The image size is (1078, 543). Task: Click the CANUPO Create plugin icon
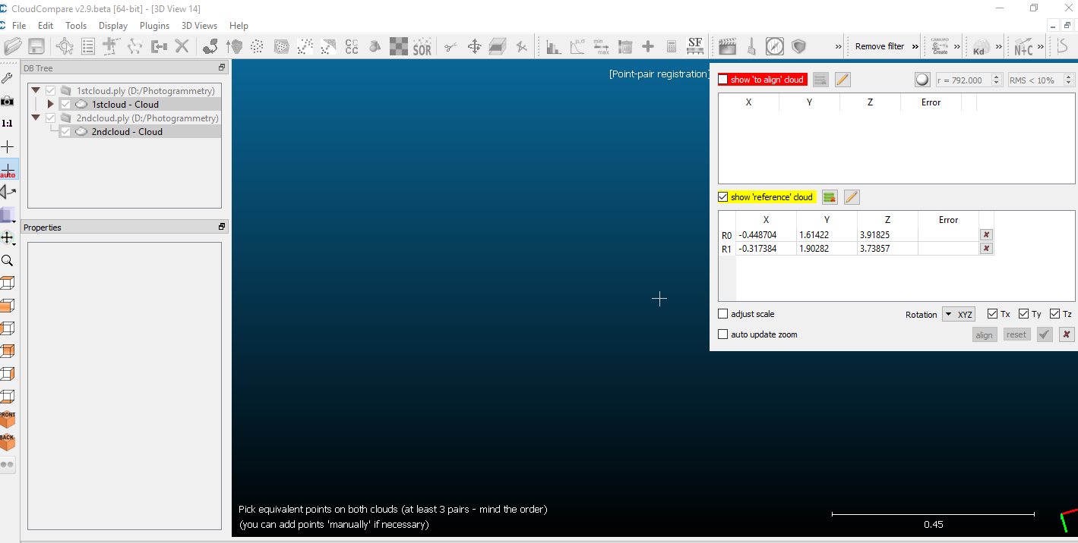tap(940, 47)
